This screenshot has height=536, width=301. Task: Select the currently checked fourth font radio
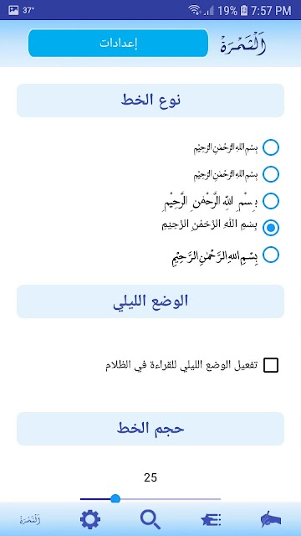click(271, 227)
